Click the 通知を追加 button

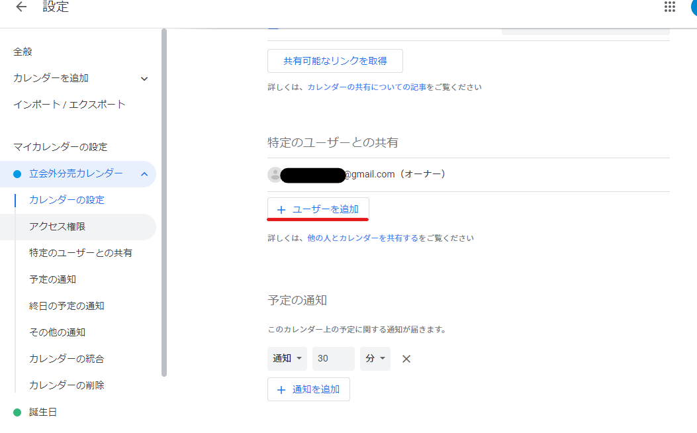pyautogui.click(x=308, y=389)
